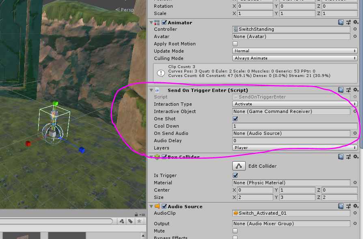This screenshot has height=239, width=363.
Task: Click the Center Y field of Box Collider
Action: tap(297, 190)
